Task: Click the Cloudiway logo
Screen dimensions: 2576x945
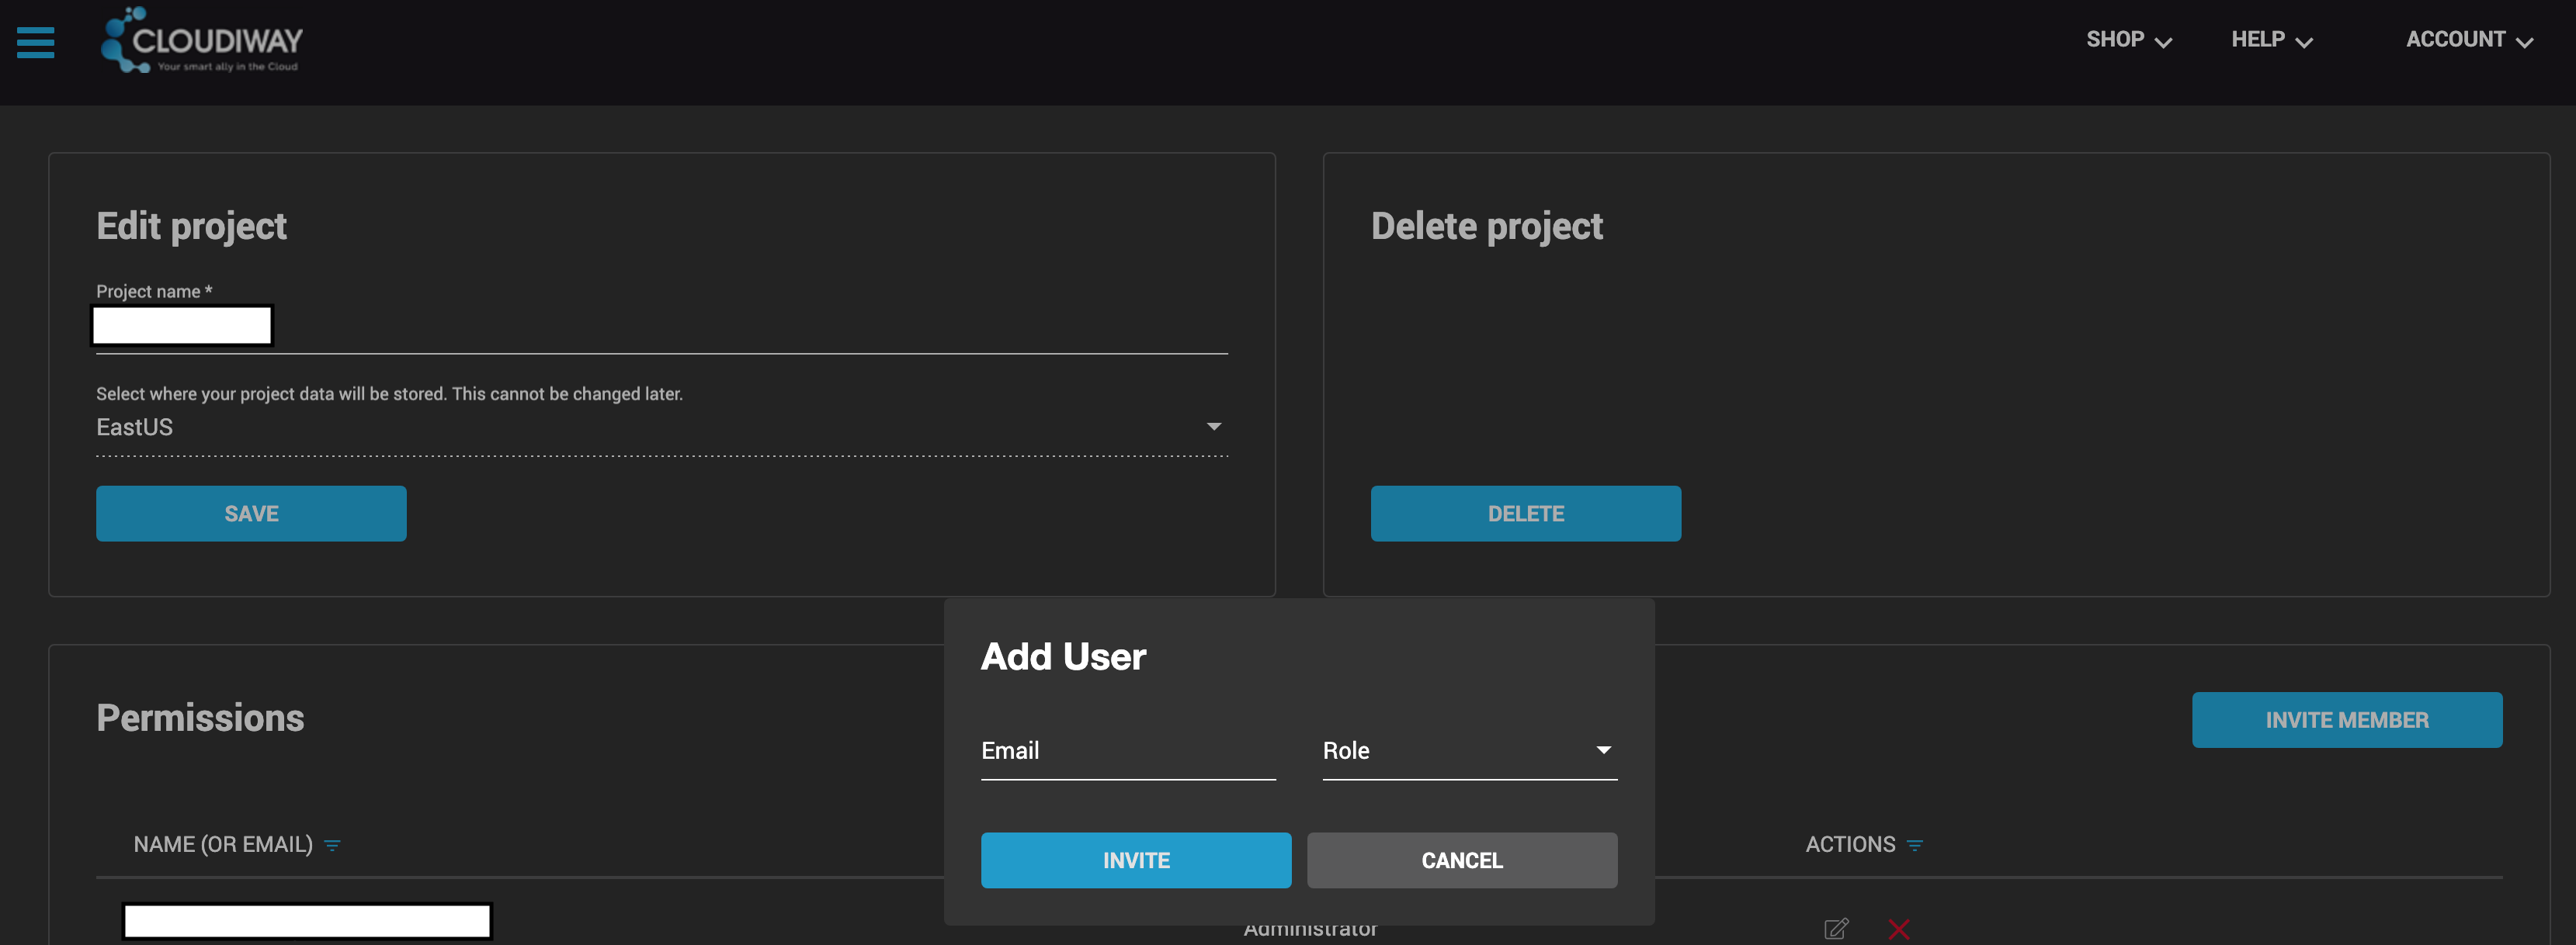Action: coord(201,40)
